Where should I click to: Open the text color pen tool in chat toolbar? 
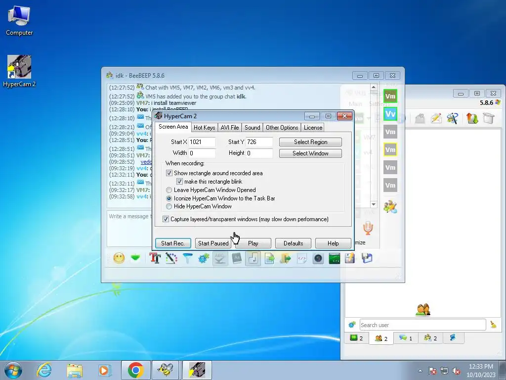click(x=171, y=258)
